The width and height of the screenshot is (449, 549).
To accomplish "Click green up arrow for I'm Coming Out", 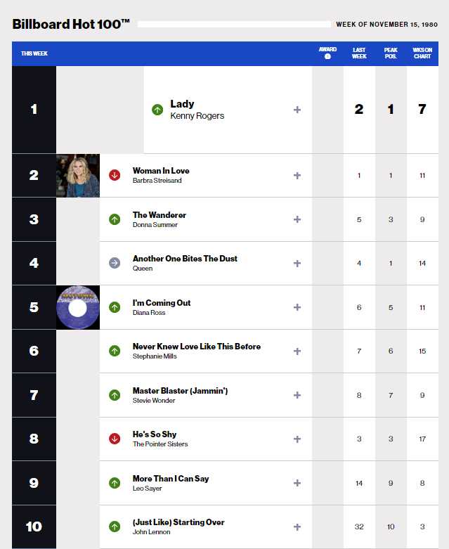I will [115, 307].
